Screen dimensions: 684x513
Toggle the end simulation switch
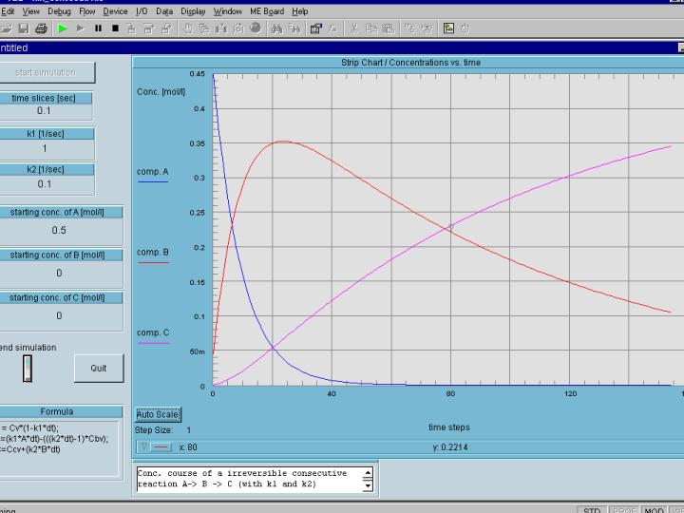28,368
